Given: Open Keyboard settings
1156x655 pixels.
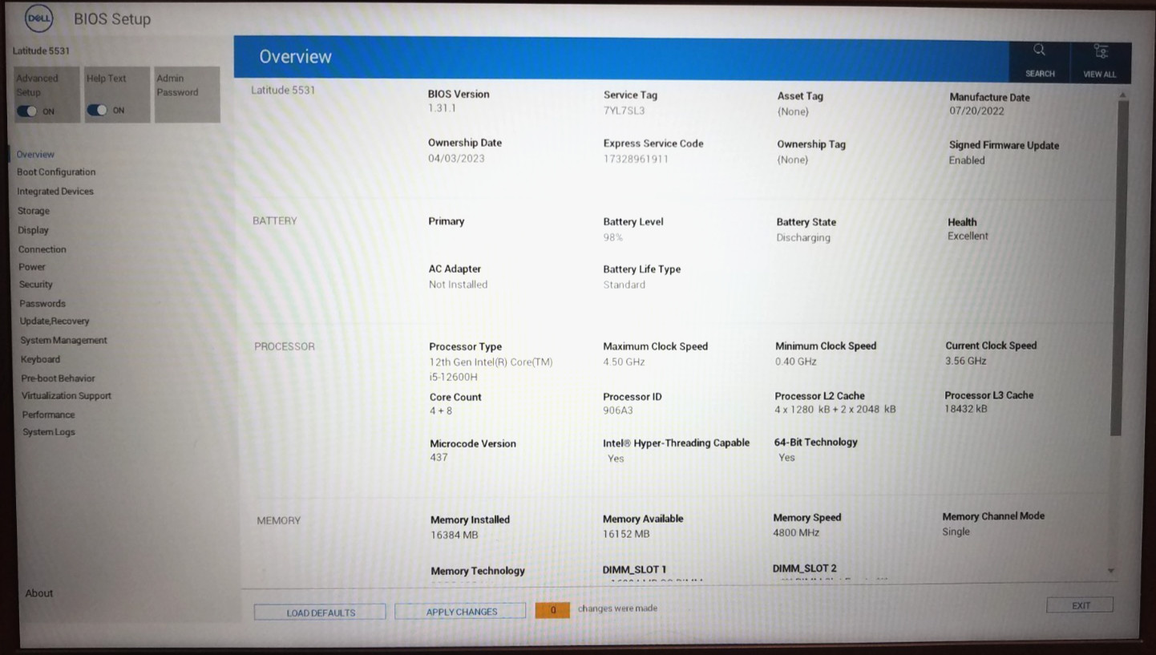Looking at the screenshot, I should tap(40, 359).
